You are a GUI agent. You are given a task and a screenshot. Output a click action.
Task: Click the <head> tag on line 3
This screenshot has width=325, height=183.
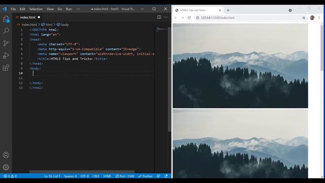[x=35, y=40]
